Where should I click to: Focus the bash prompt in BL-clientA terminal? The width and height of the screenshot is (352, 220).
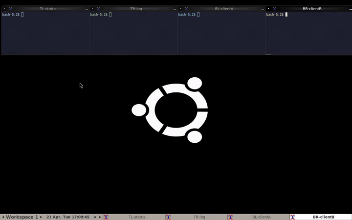pos(187,15)
